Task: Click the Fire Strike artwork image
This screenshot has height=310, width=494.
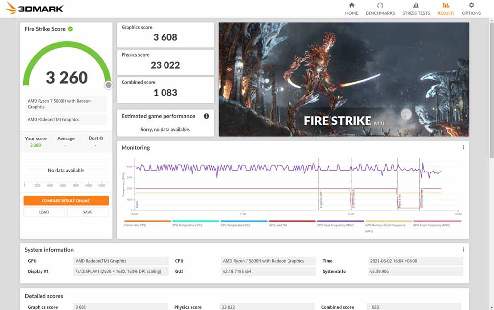Action: coord(344,79)
